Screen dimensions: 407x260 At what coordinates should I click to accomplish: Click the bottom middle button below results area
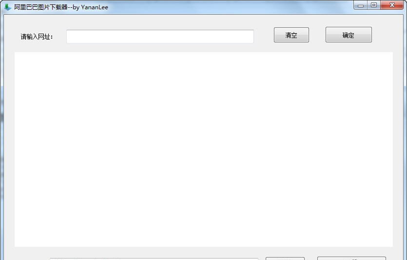pyautogui.click(x=285, y=259)
